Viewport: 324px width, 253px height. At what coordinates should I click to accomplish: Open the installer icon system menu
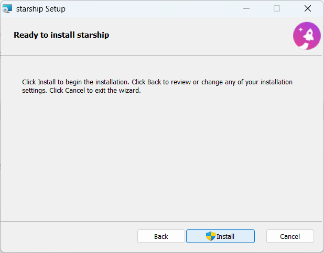[x=7, y=9]
